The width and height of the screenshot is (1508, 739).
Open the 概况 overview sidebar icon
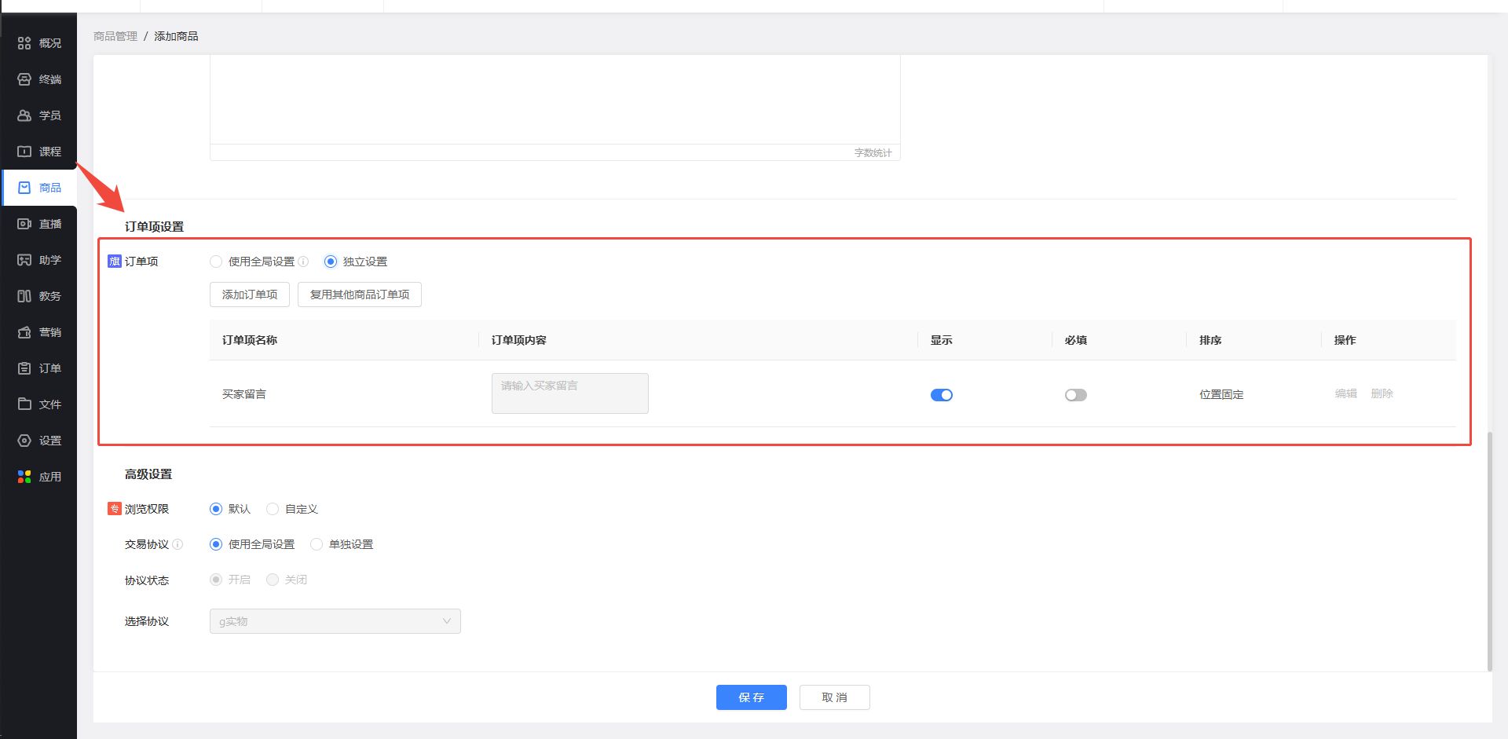pyautogui.click(x=24, y=43)
